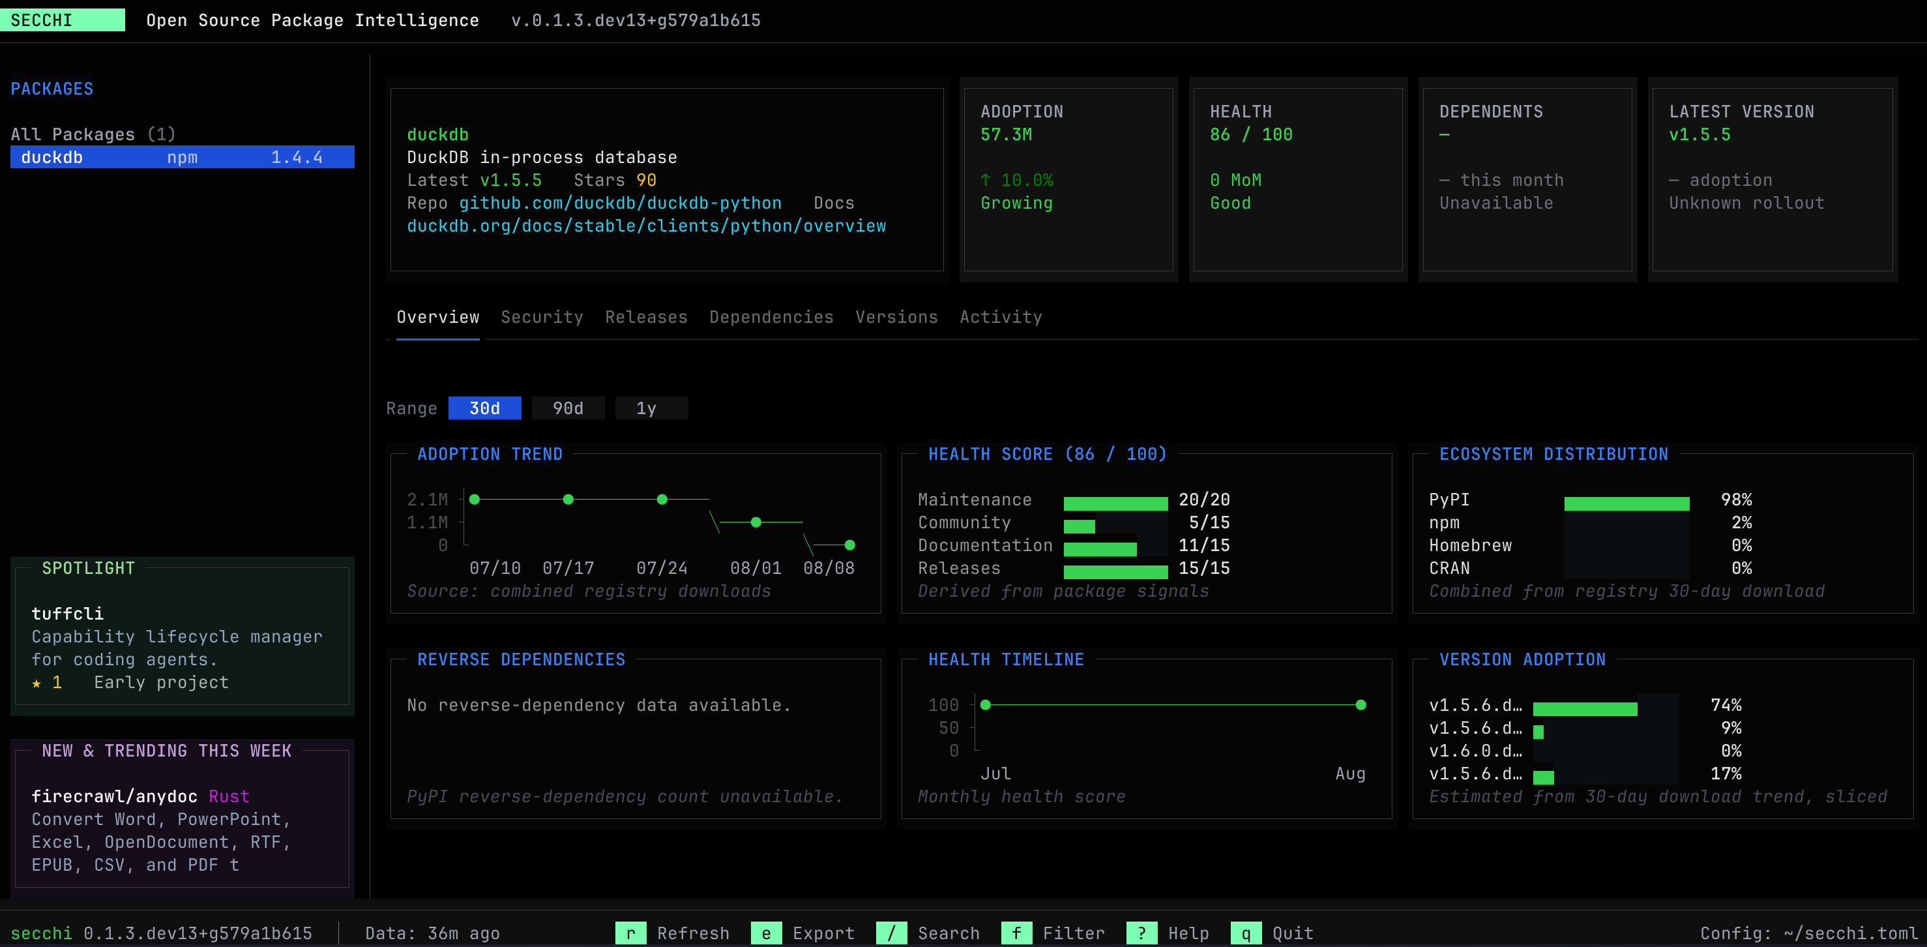Screen dimensions: 1927x947
Task: Click the 'Early project' label in spotlight
Action: click(x=161, y=682)
